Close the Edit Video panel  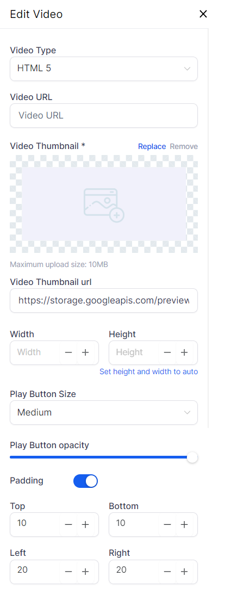(x=203, y=14)
